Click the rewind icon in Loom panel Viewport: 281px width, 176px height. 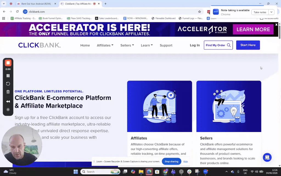[x=8, y=101]
